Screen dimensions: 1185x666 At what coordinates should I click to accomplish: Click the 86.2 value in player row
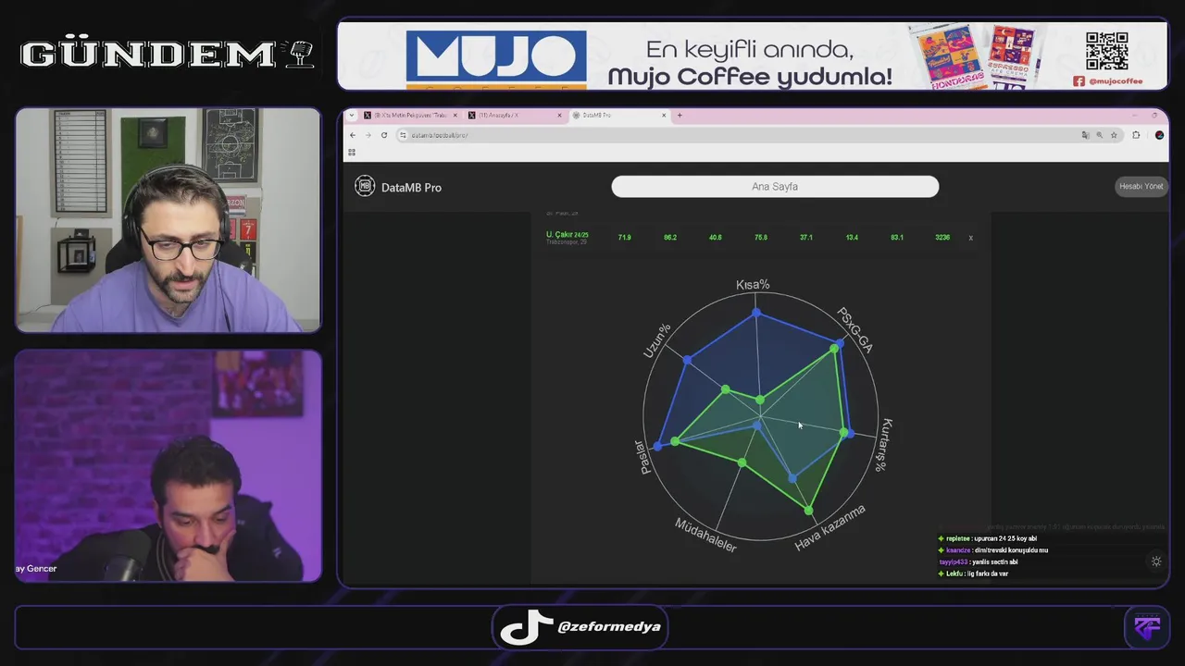pos(670,238)
